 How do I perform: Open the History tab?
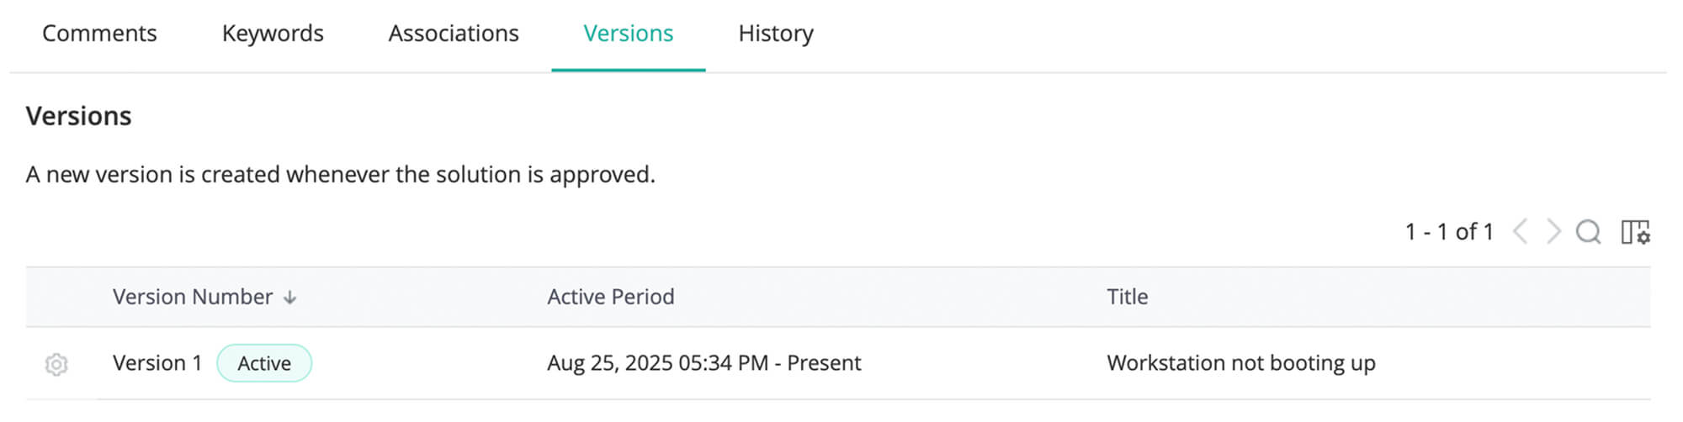tap(775, 34)
